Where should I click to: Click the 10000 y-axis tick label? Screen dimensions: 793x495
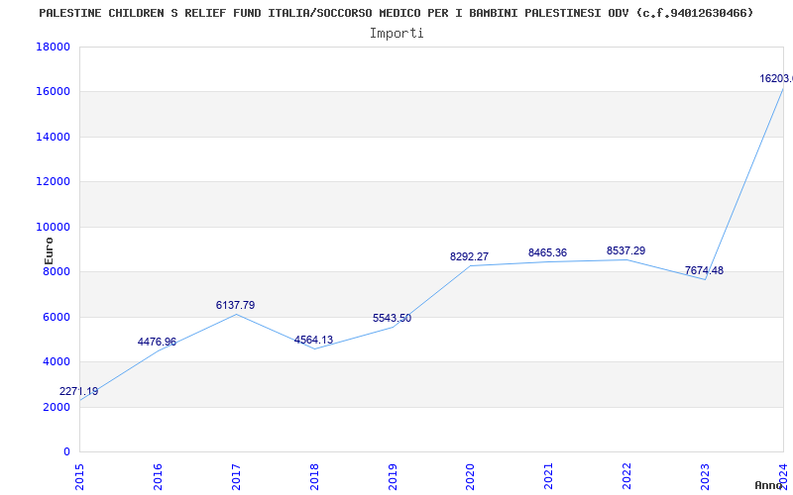(53, 228)
